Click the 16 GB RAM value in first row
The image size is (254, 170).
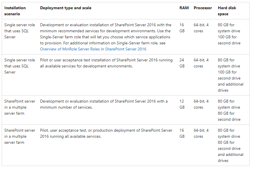click(x=182, y=28)
